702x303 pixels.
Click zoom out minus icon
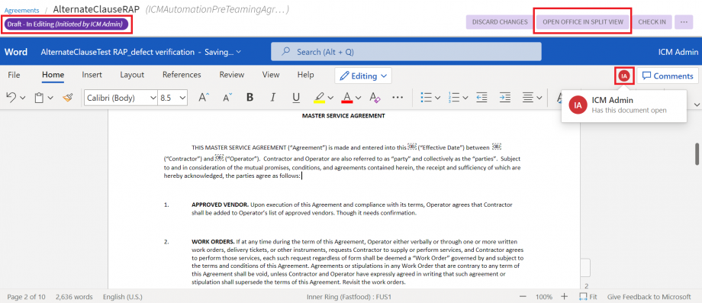point(523,297)
